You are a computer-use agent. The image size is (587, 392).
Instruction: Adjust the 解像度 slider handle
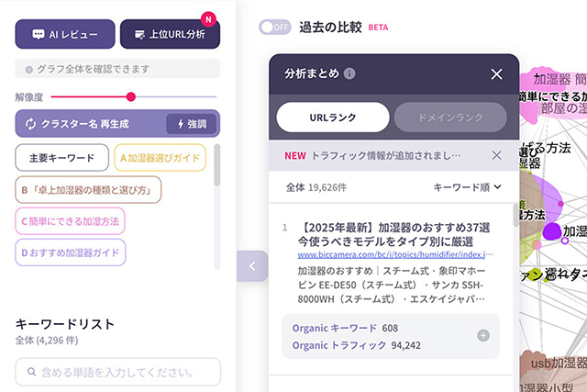[131, 96]
